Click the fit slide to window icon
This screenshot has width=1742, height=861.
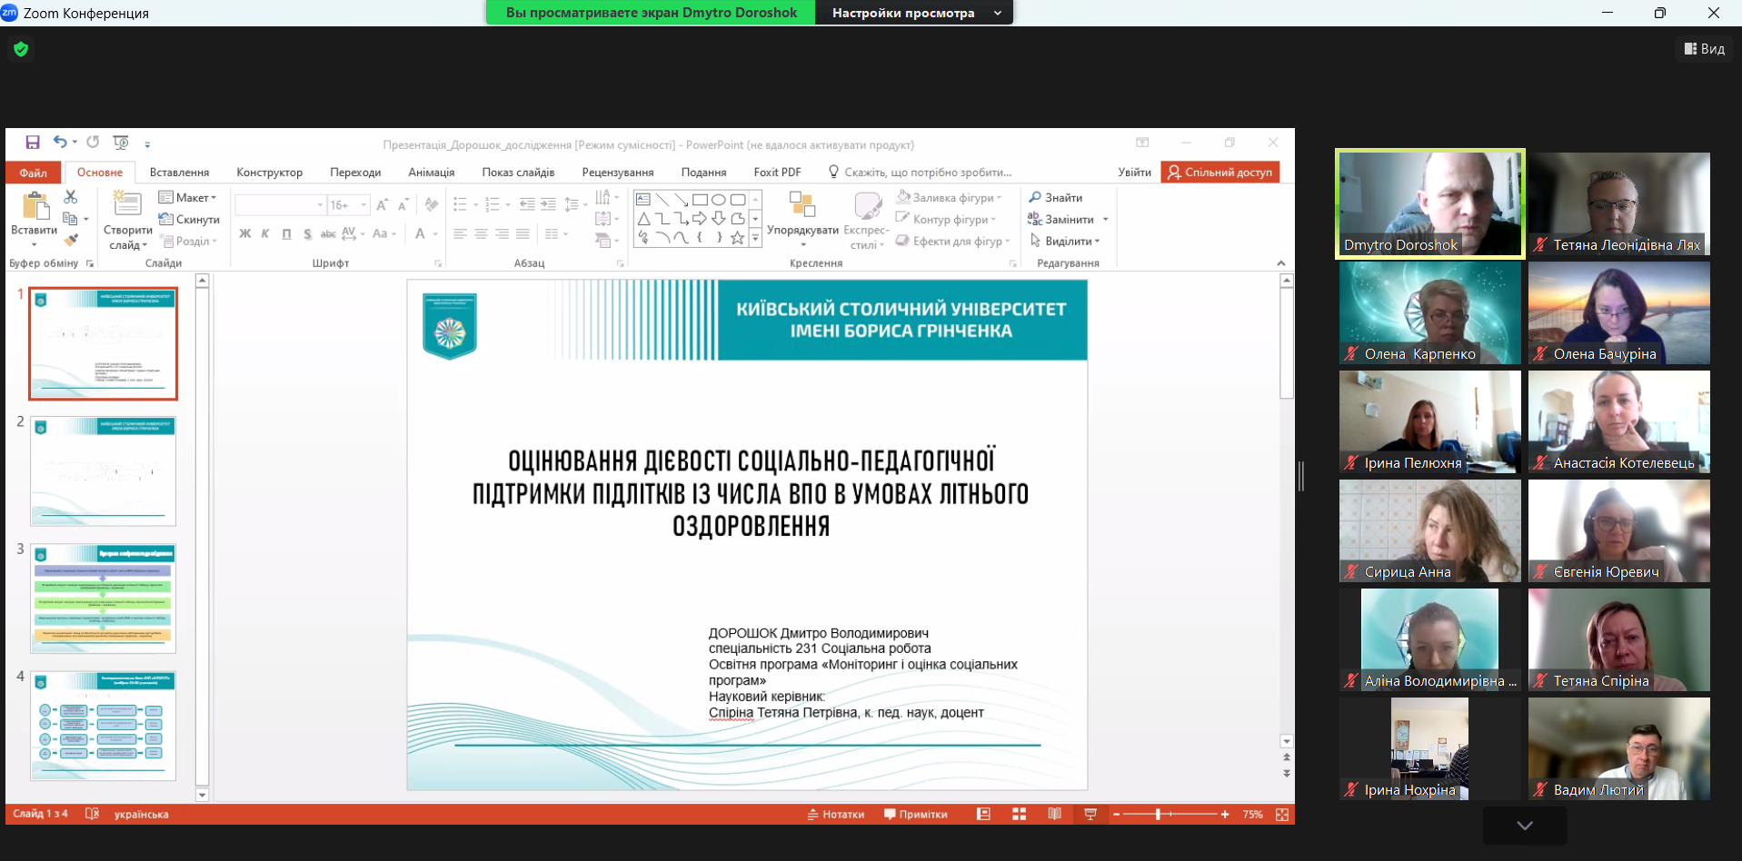[1281, 815]
